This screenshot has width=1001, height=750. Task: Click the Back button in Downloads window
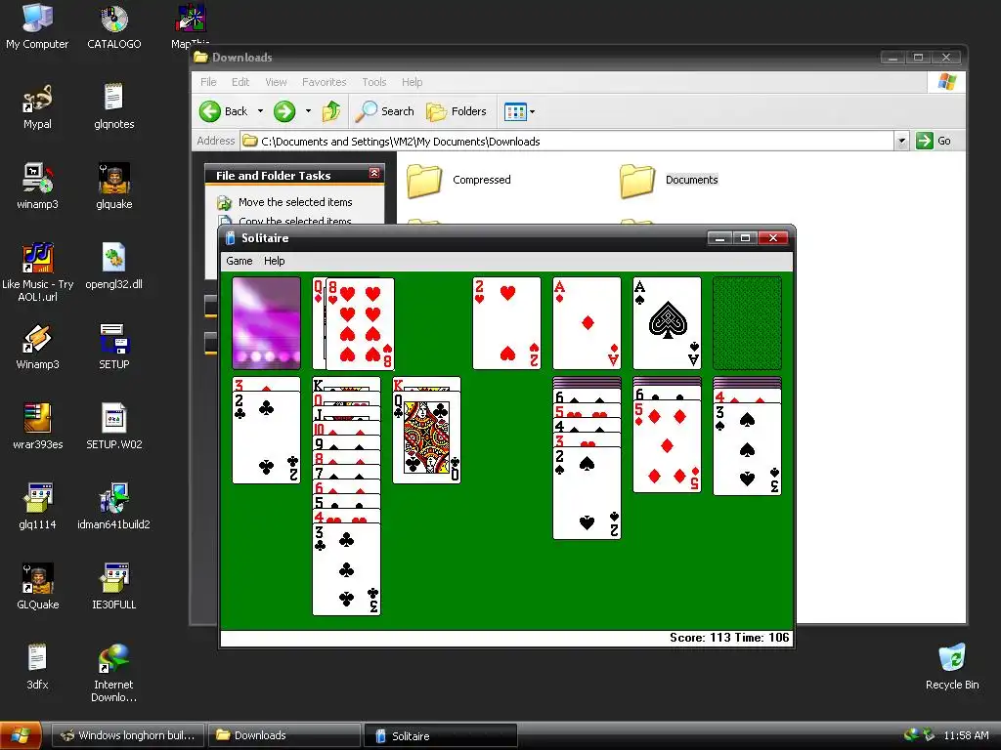coord(224,111)
